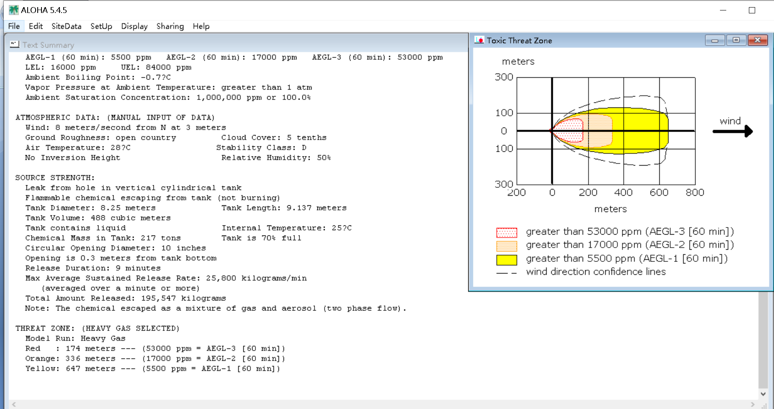Click the 'Orange: 336 meters' line
The width and height of the screenshot is (774, 409).
pyautogui.click(x=155, y=358)
